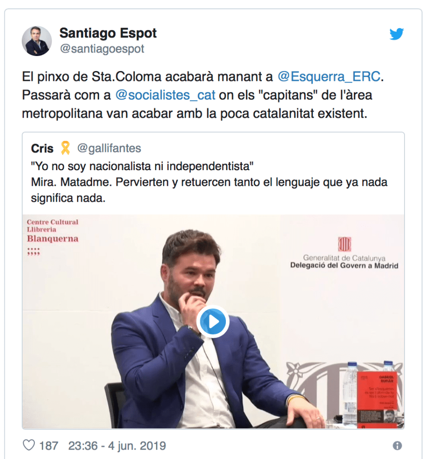
Task: Open Santiago Espot's profile avatar
Action: click(x=37, y=41)
